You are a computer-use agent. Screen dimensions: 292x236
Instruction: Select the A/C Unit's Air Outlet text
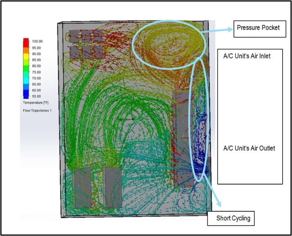249,148
